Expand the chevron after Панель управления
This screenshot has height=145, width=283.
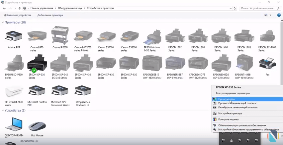pos(55,8)
